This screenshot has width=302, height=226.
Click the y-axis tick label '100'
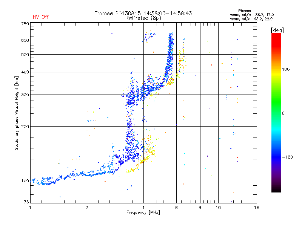[25, 181]
